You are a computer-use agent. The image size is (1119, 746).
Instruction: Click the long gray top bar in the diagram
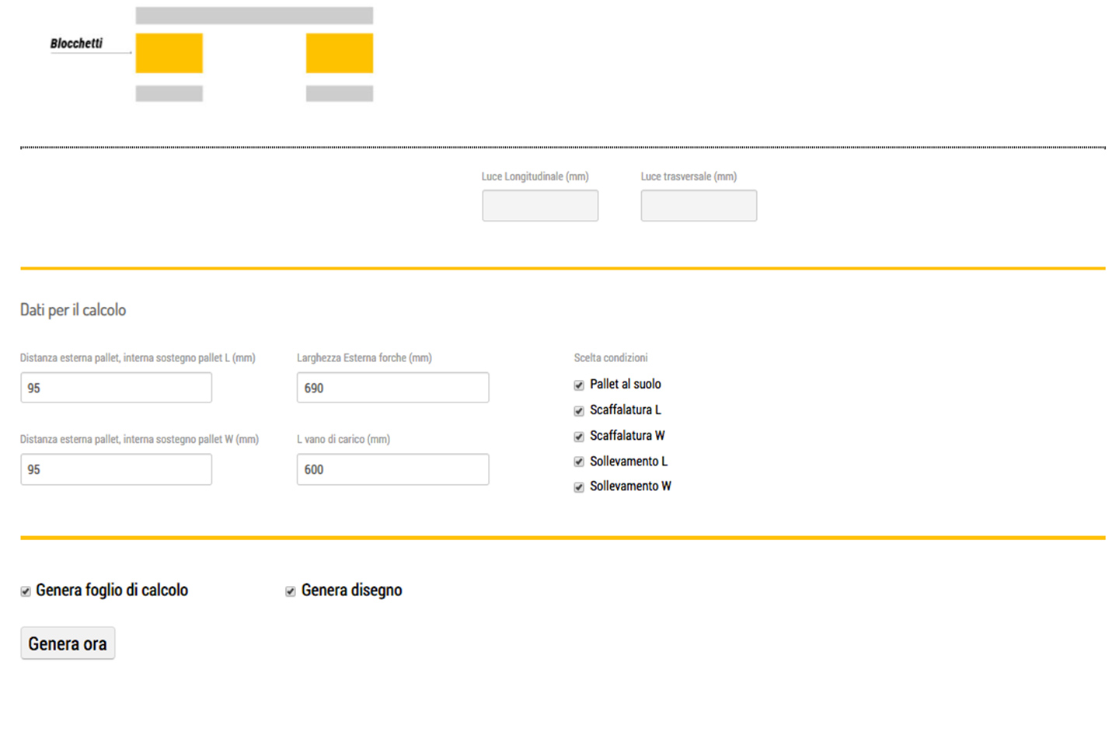254,16
